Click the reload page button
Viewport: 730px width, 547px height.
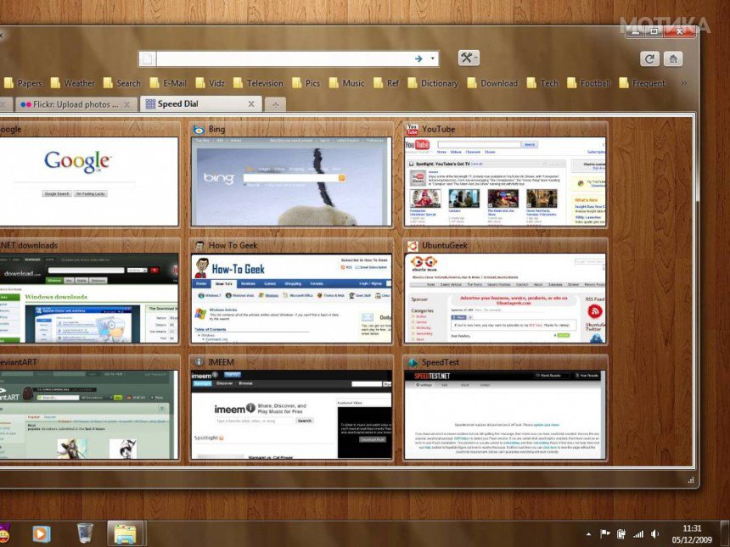point(649,59)
